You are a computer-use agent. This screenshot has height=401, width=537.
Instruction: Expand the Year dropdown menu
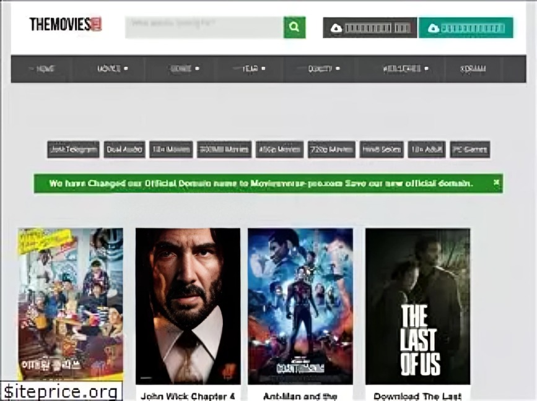pos(253,69)
